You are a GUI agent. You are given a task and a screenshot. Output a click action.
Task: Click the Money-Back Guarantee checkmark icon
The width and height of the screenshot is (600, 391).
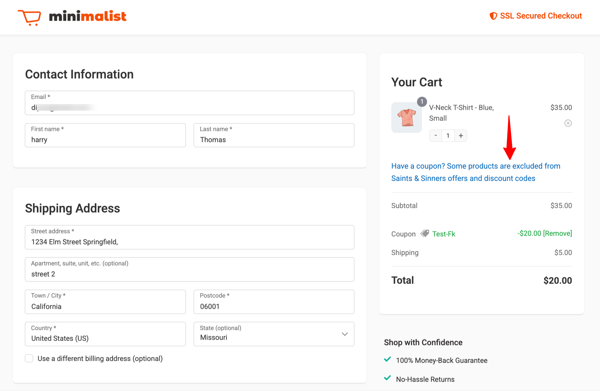click(x=387, y=359)
